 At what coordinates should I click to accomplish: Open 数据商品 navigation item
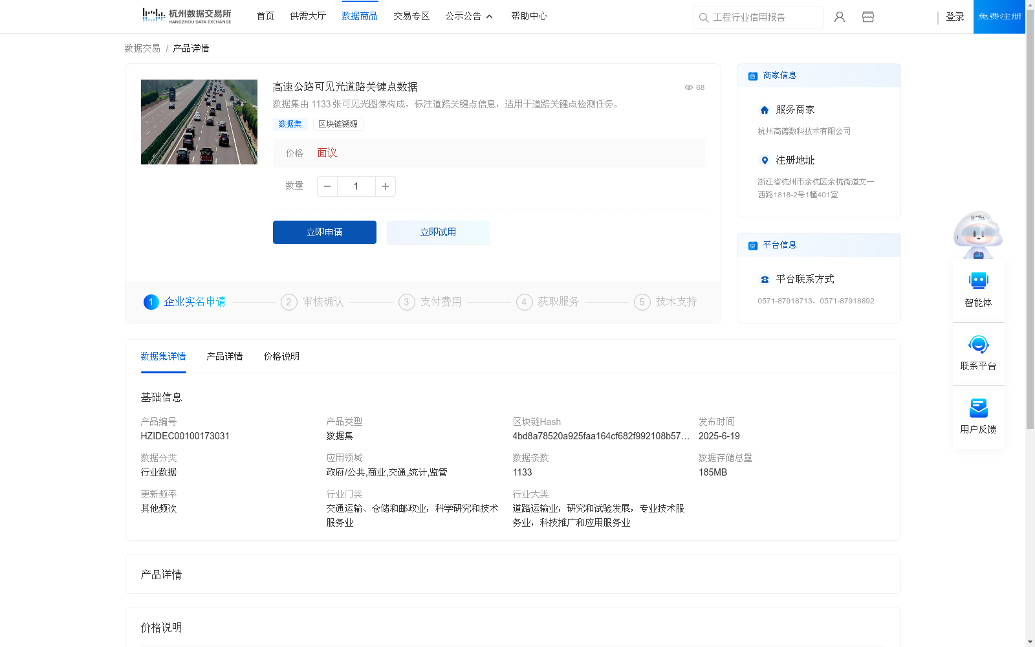[x=360, y=16]
